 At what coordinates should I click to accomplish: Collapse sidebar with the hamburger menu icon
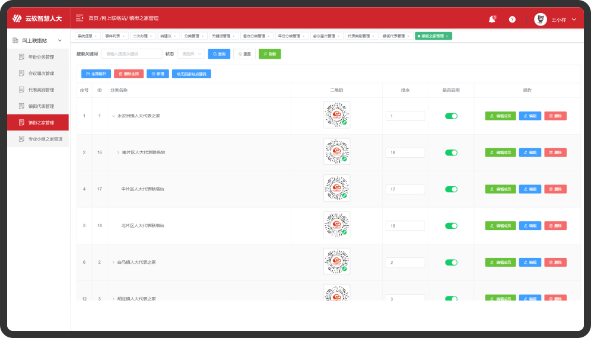[80, 18]
